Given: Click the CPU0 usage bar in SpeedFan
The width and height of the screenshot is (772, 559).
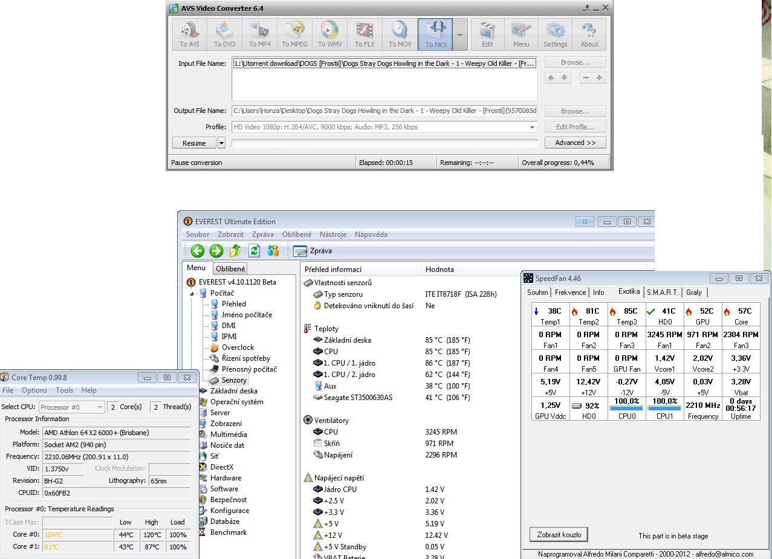Looking at the screenshot, I should pyautogui.click(x=627, y=408).
